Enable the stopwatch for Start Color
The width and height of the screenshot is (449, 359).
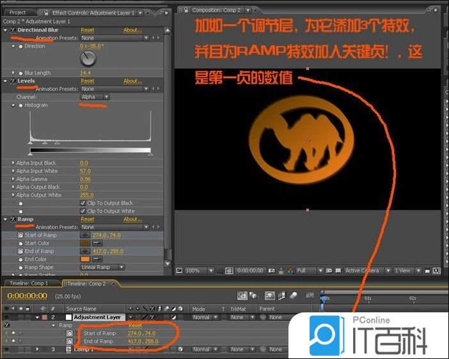click(20, 243)
